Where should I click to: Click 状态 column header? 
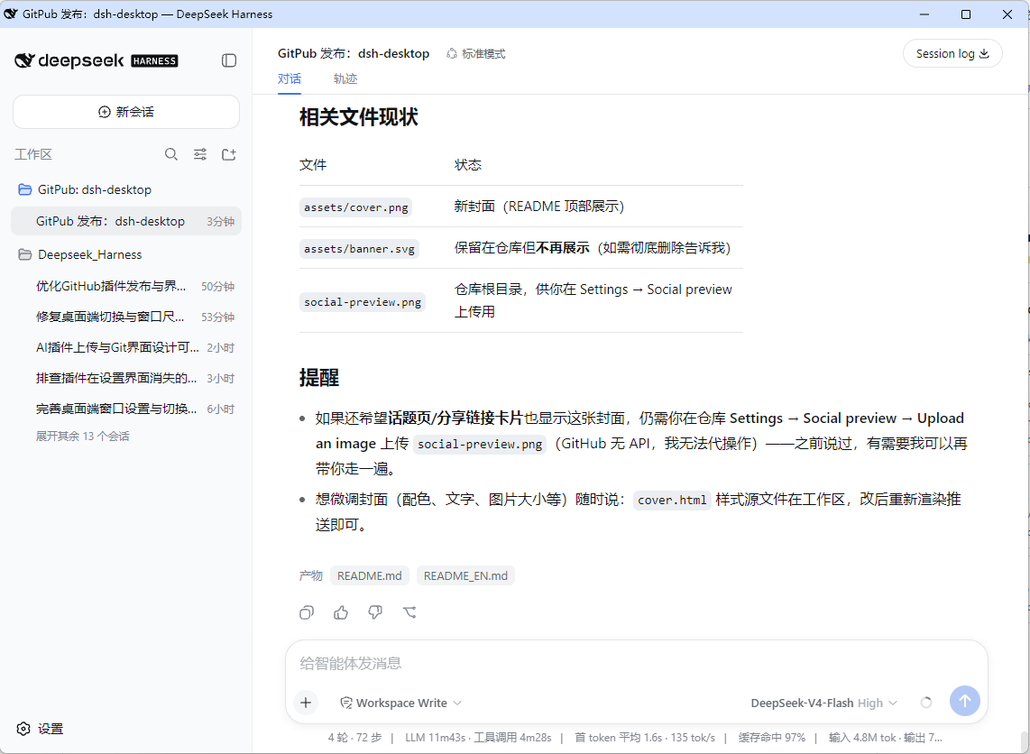(468, 165)
